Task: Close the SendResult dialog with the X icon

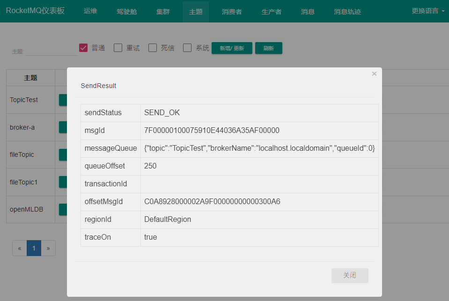Action: 374,73
